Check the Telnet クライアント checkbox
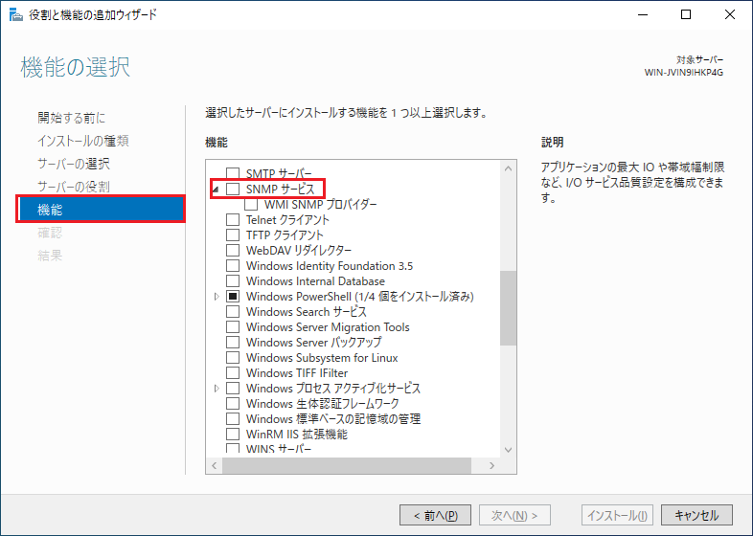The height and width of the screenshot is (536, 753). [x=233, y=219]
